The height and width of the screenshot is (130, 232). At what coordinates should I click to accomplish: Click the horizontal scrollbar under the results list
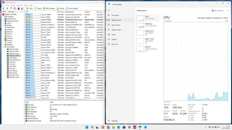57,99
